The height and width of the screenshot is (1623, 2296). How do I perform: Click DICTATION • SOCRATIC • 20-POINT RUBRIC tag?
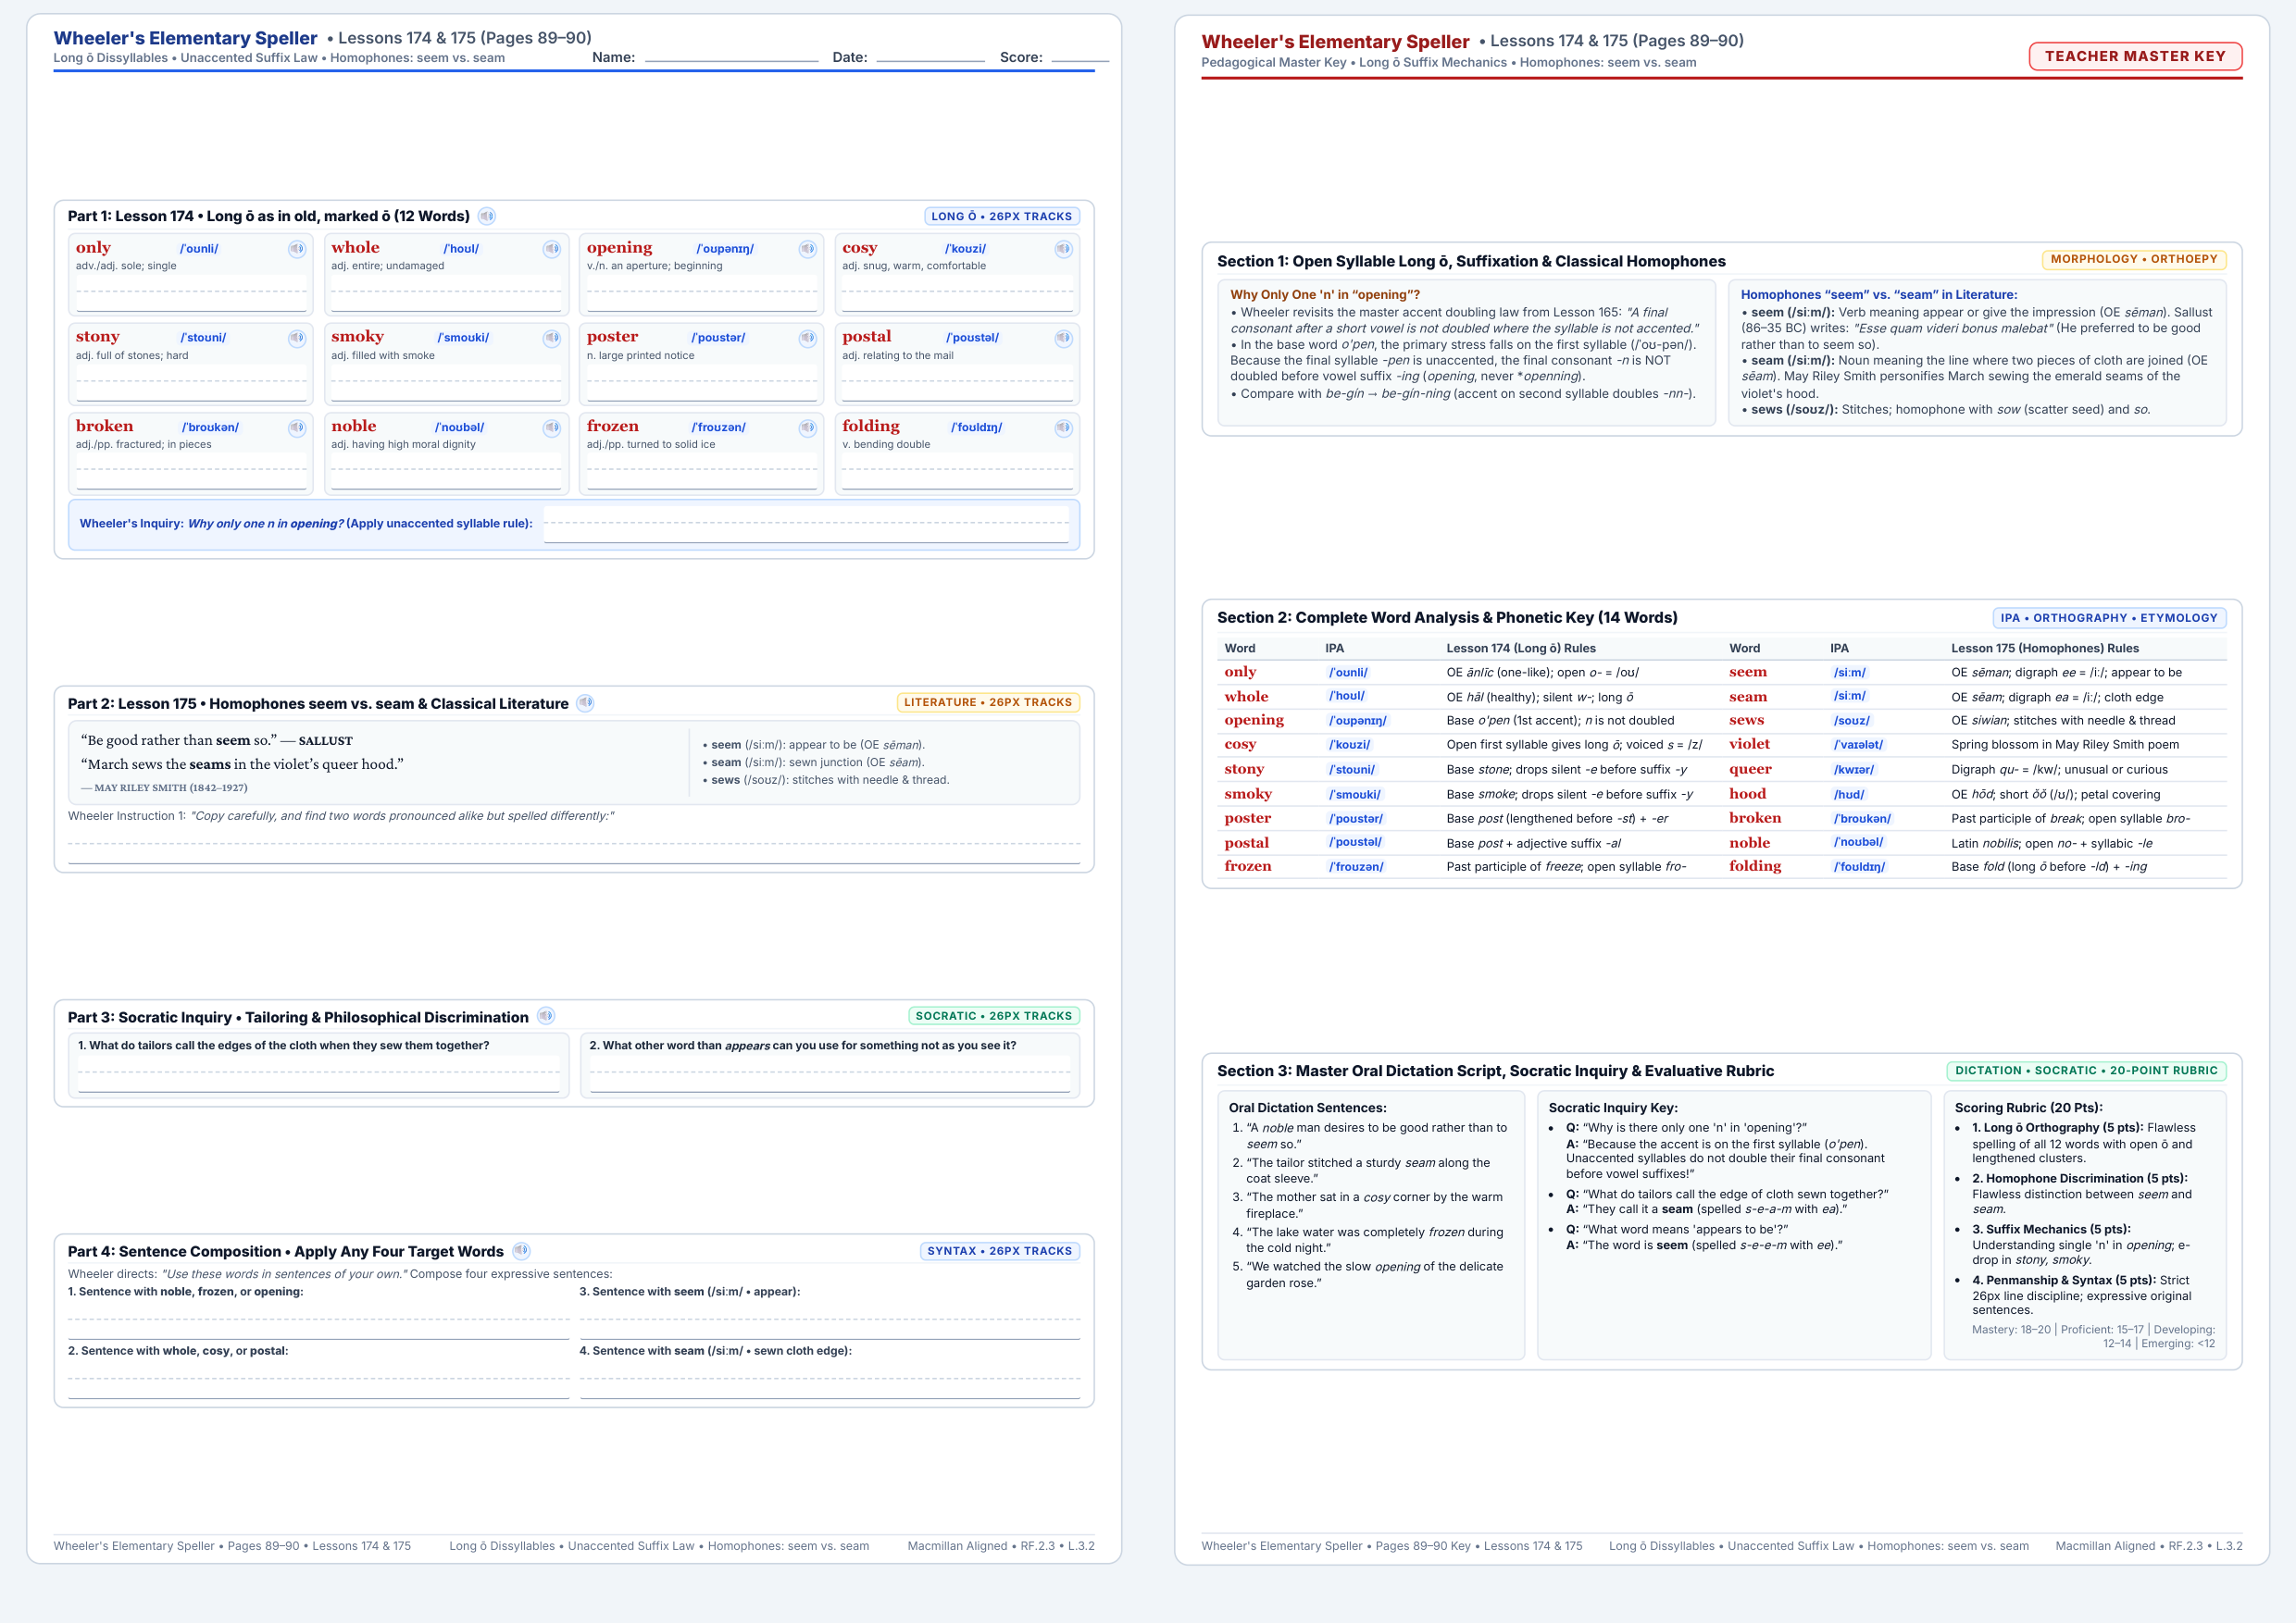[2086, 1071]
